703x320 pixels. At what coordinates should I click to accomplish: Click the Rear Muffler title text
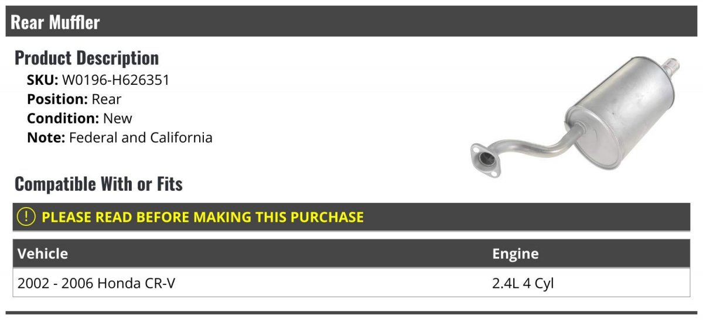click(56, 22)
